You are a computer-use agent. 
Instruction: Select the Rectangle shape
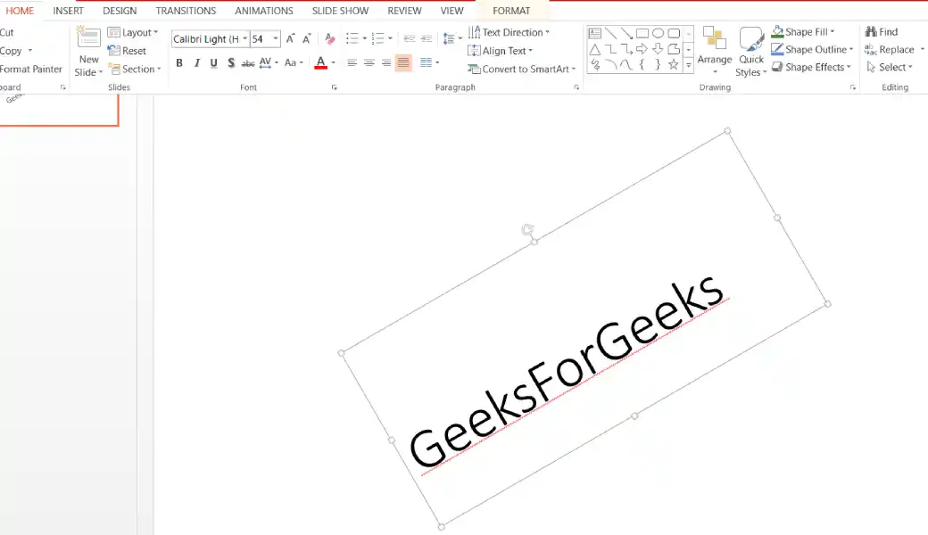point(642,33)
